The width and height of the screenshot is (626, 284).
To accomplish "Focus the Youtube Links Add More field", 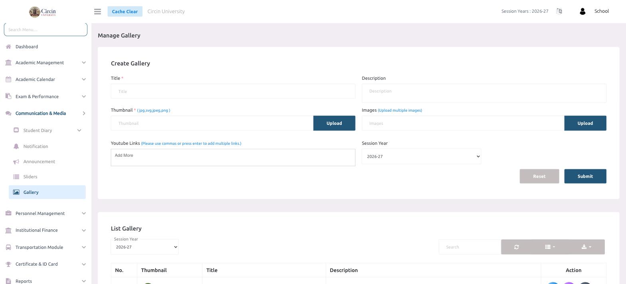I will (233, 158).
